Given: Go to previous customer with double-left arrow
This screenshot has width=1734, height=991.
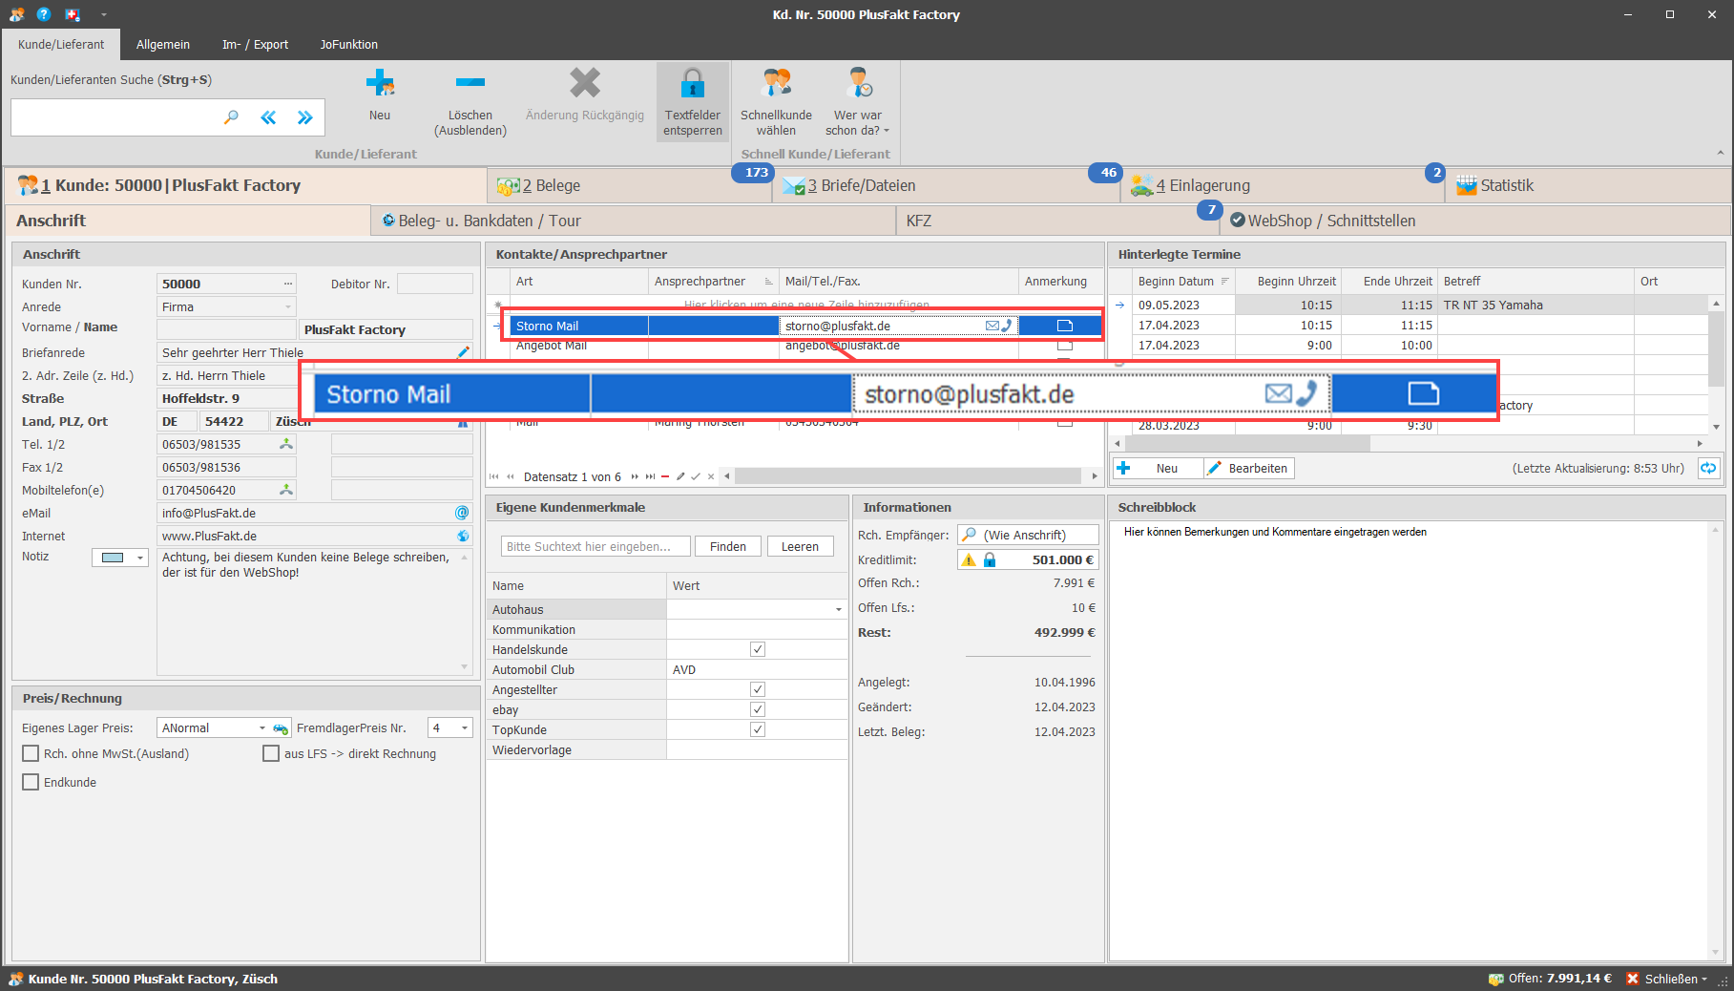Looking at the screenshot, I should [x=268, y=117].
